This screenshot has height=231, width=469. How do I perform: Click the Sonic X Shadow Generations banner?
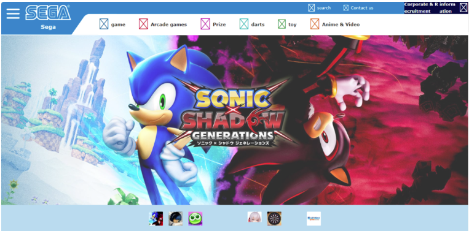tap(235, 120)
